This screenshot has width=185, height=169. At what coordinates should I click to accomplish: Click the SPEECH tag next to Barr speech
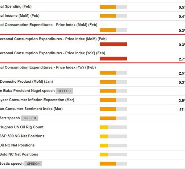[x=30, y=118]
